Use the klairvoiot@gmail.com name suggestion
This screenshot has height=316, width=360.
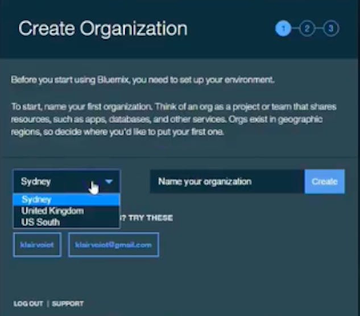click(113, 245)
